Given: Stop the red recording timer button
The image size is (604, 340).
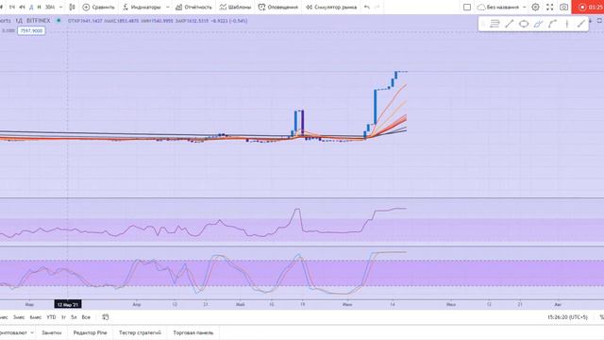Looking at the screenshot, I should (x=588, y=7).
